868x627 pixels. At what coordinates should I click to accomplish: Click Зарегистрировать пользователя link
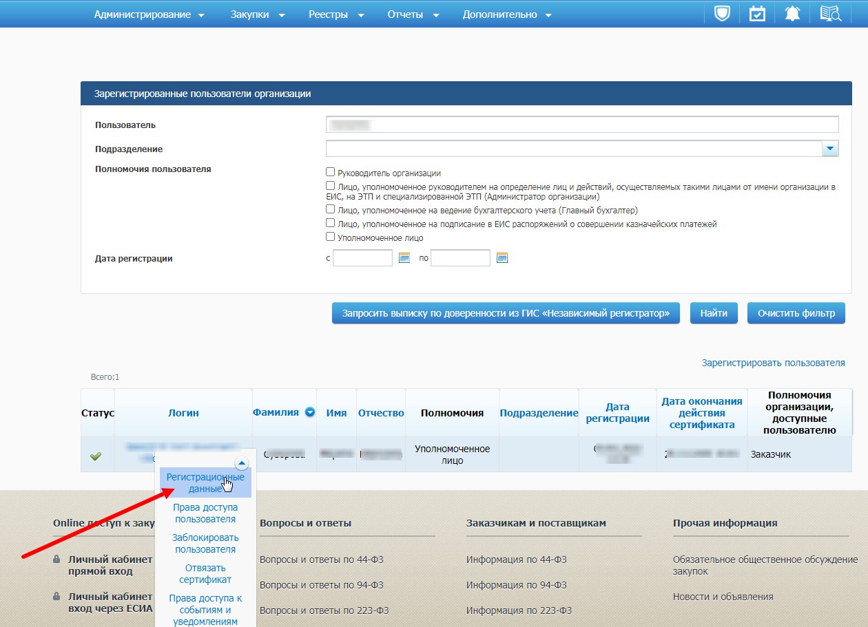(773, 363)
